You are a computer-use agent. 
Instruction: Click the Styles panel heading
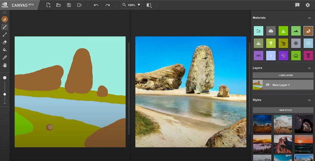click(x=257, y=100)
